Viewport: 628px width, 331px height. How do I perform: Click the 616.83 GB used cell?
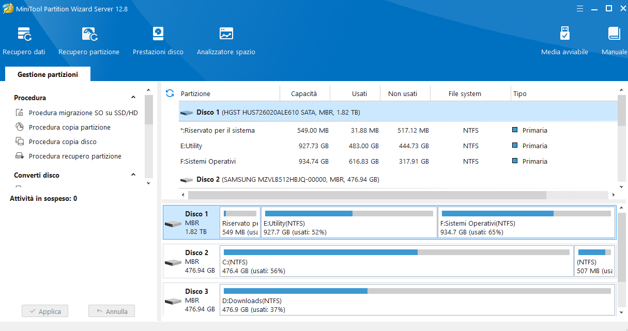364,161
